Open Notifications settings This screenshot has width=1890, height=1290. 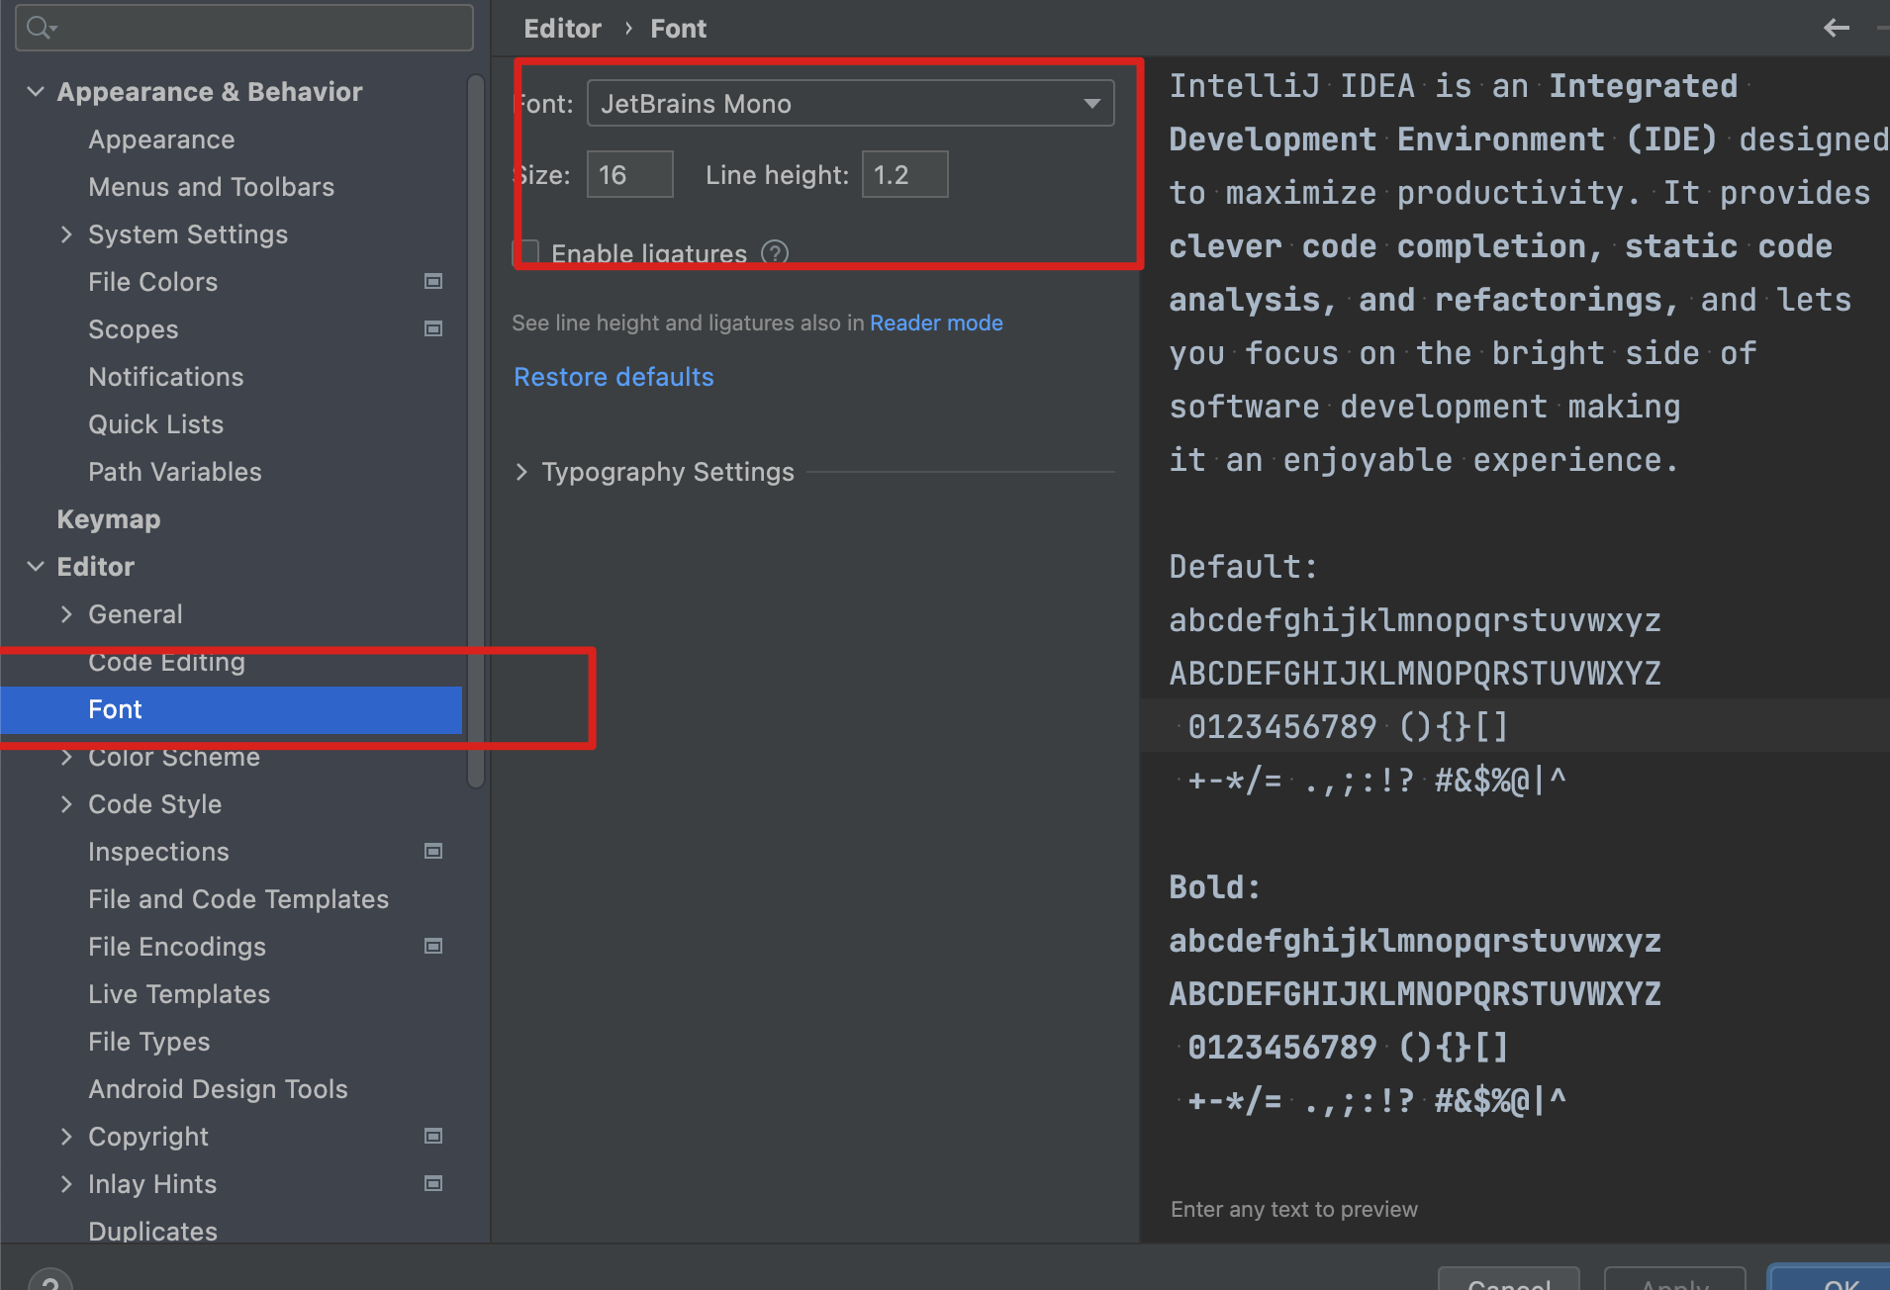coord(165,377)
